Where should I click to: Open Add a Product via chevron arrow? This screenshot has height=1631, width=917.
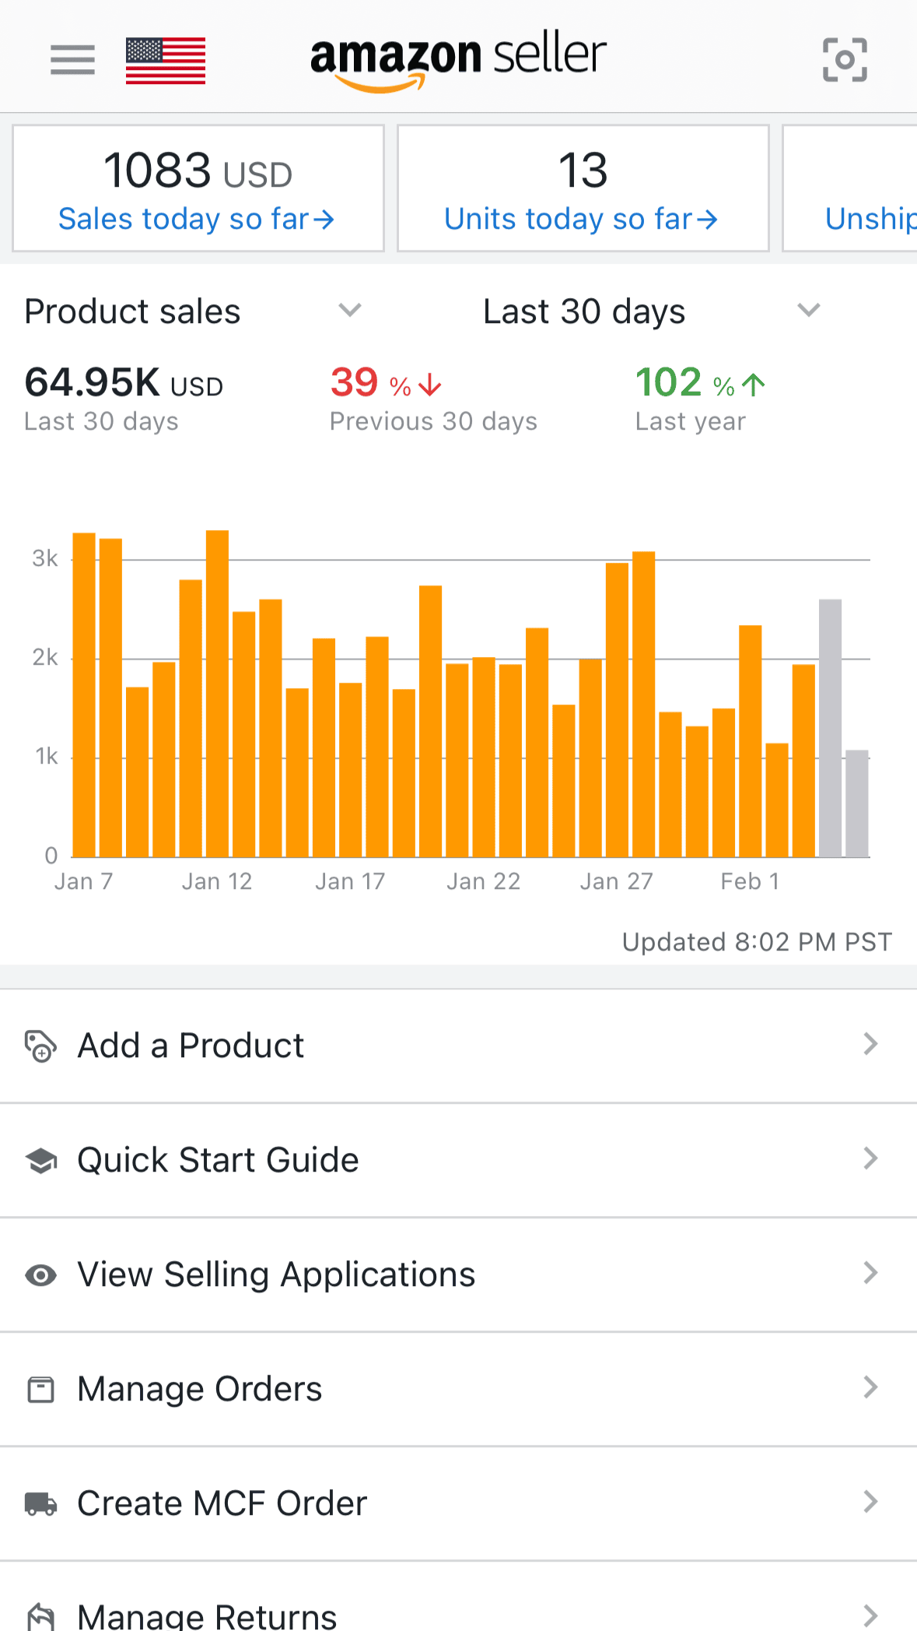[870, 1045]
